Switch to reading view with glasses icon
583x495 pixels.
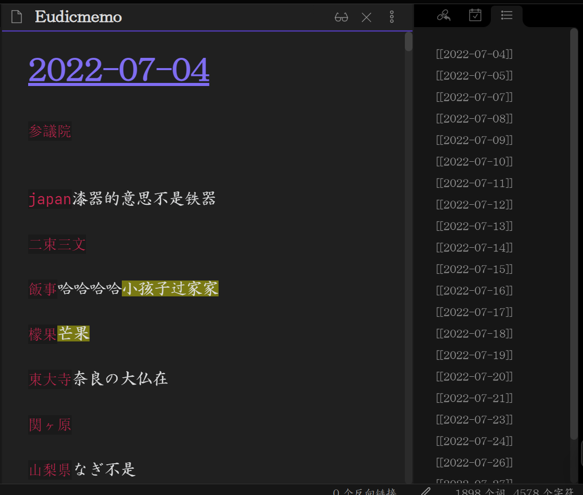pyautogui.click(x=341, y=17)
